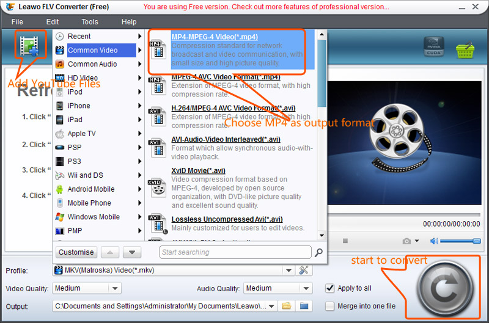The height and width of the screenshot is (323, 489).
Task: Expand the PS3 submenu arrow
Action: point(140,161)
